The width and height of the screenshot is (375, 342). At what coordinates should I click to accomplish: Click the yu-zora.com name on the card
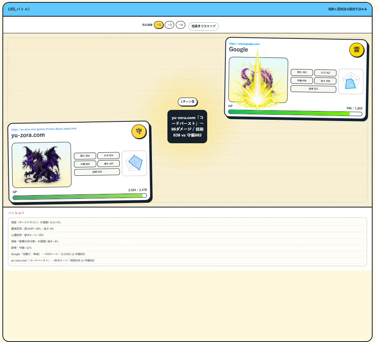[x=28, y=135]
